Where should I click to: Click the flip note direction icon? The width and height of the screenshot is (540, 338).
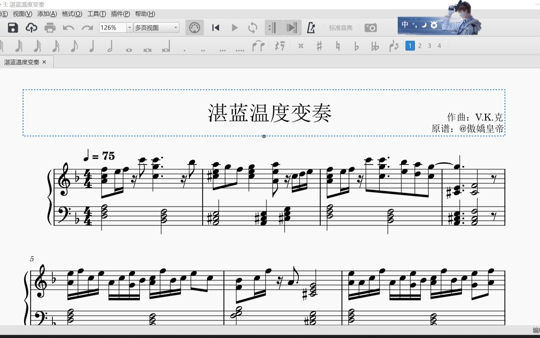pos(393,46)
